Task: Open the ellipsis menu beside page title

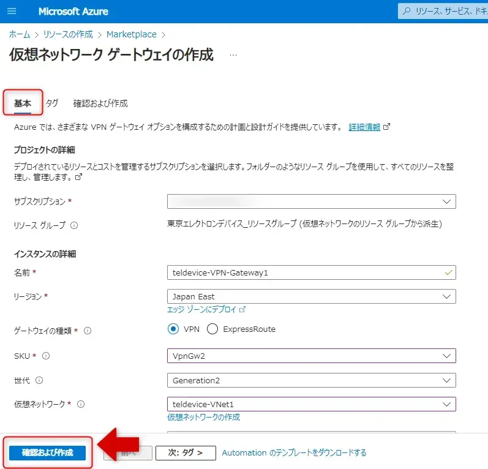Action: coord(233,55)
